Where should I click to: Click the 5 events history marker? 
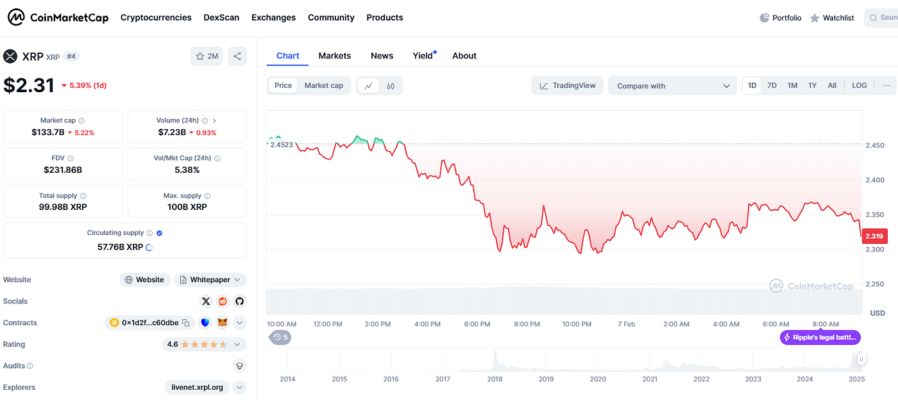click(280, 337)
